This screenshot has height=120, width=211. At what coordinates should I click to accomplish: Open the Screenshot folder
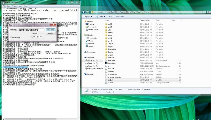tap(112, 49)
